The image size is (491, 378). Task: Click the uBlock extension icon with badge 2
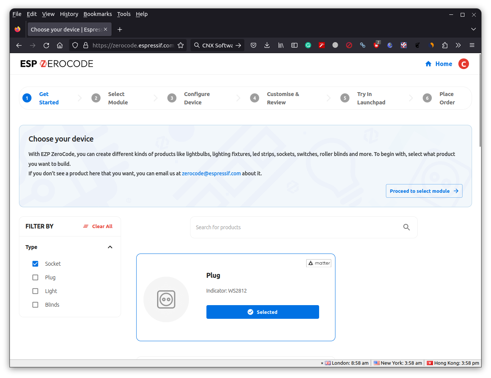[376, 45]
